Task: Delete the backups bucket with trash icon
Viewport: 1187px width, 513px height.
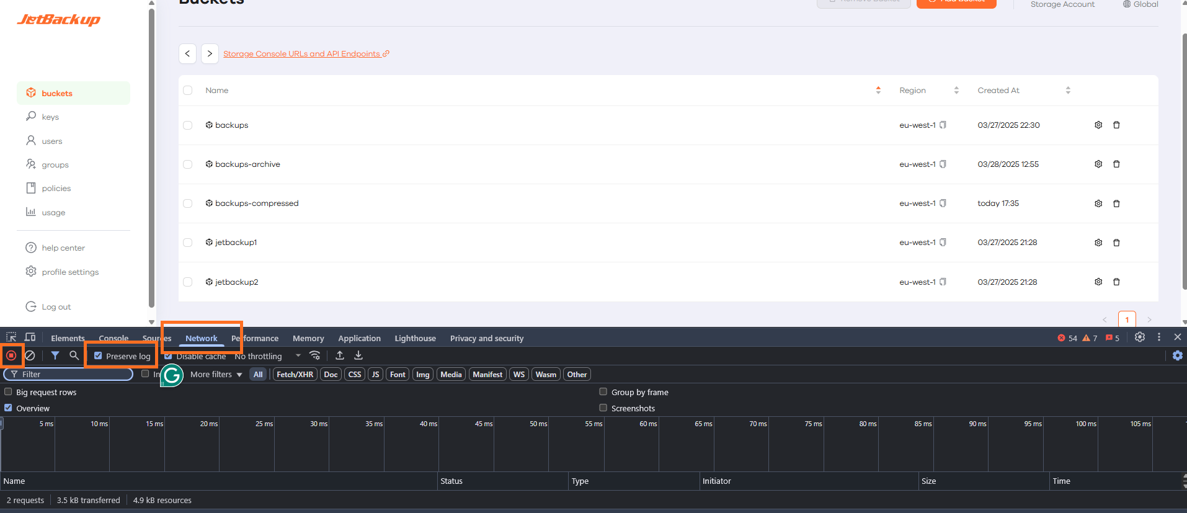Action: coord(1116,125)
